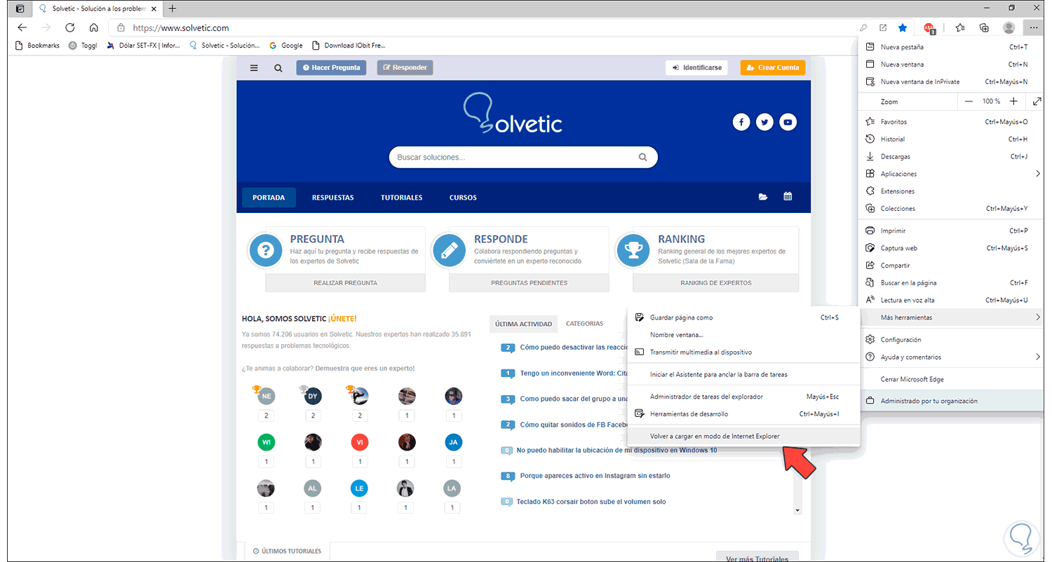
Task: Open the browser home page icon
Action: (x=93, y=28)
